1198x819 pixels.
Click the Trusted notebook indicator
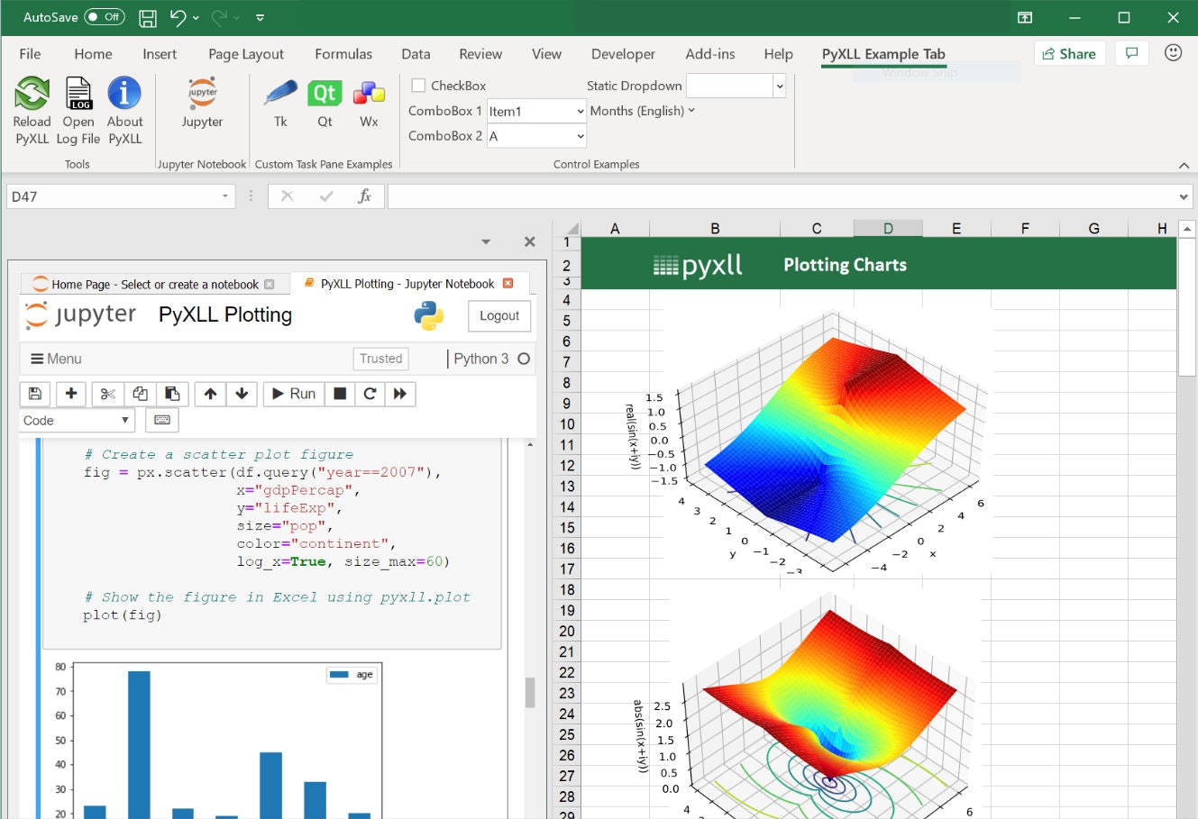380,359
